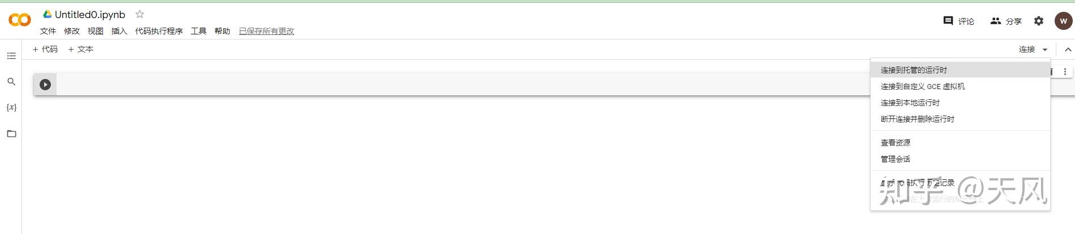
Task: Open the table of contents sidebar
Action: coord(11,56)
